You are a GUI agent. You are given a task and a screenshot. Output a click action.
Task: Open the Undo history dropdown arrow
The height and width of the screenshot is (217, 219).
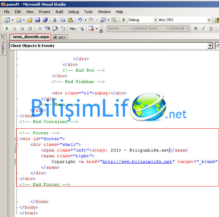85,20
